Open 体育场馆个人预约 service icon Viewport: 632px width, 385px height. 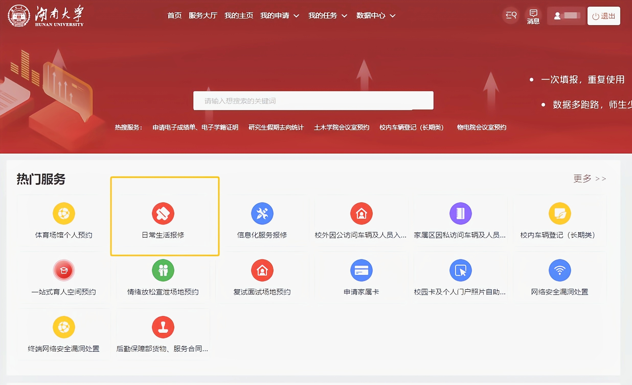(x=64, y=213)
